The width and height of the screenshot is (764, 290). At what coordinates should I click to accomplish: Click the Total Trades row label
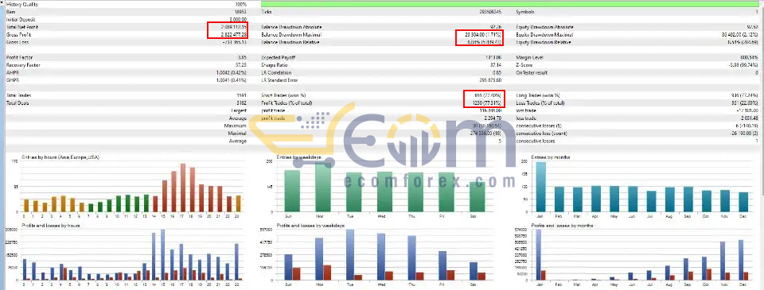[x=18, y=95]
